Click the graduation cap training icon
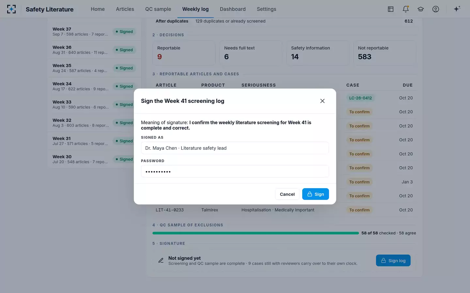470x293 pixels. 421,9
